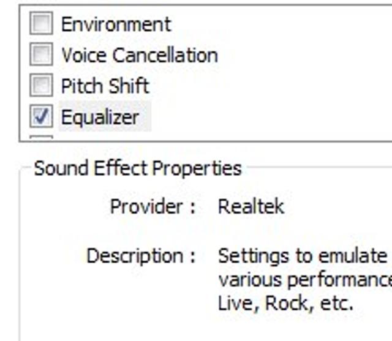The height and width of the screenshot is (341, 392).
Task: Select the Environment effect label
Action: click(x=116, y=24)
